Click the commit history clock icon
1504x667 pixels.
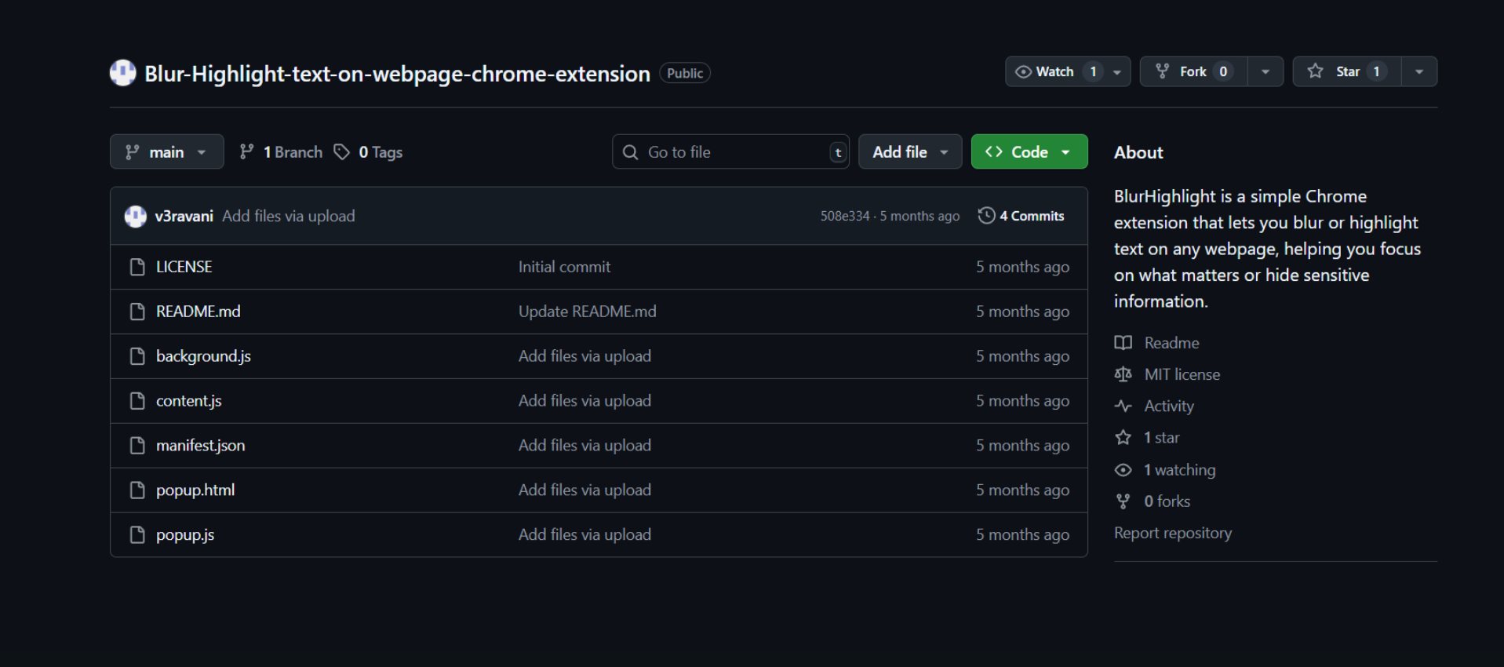coord(986,216)
